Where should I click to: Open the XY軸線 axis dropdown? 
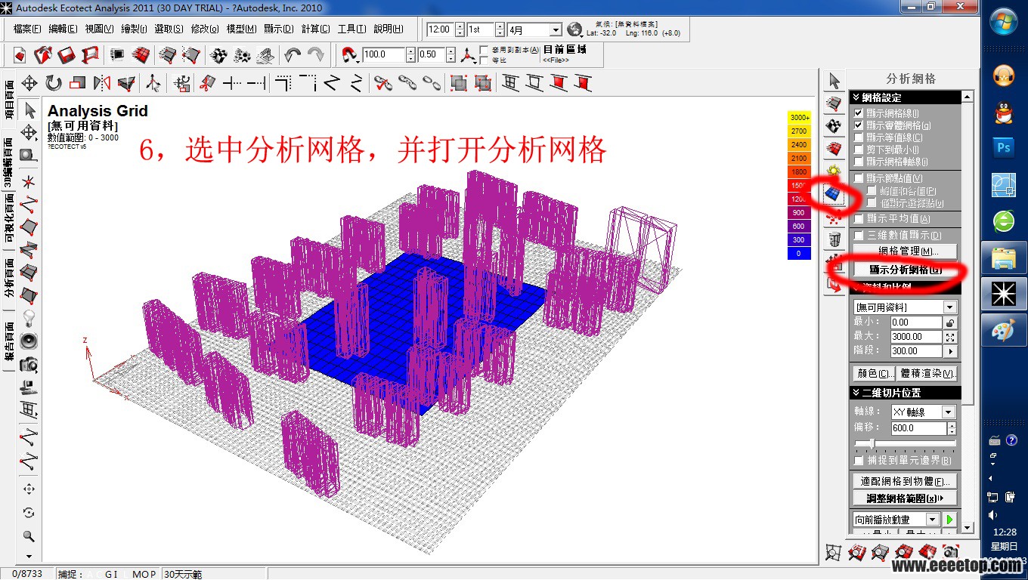949,412
